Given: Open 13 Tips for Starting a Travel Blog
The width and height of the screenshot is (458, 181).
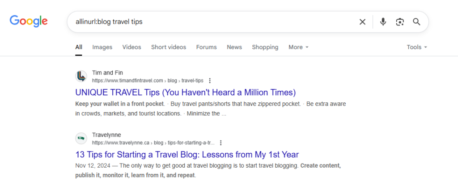Looking at the screenshot, I should [x=187, y=155].
